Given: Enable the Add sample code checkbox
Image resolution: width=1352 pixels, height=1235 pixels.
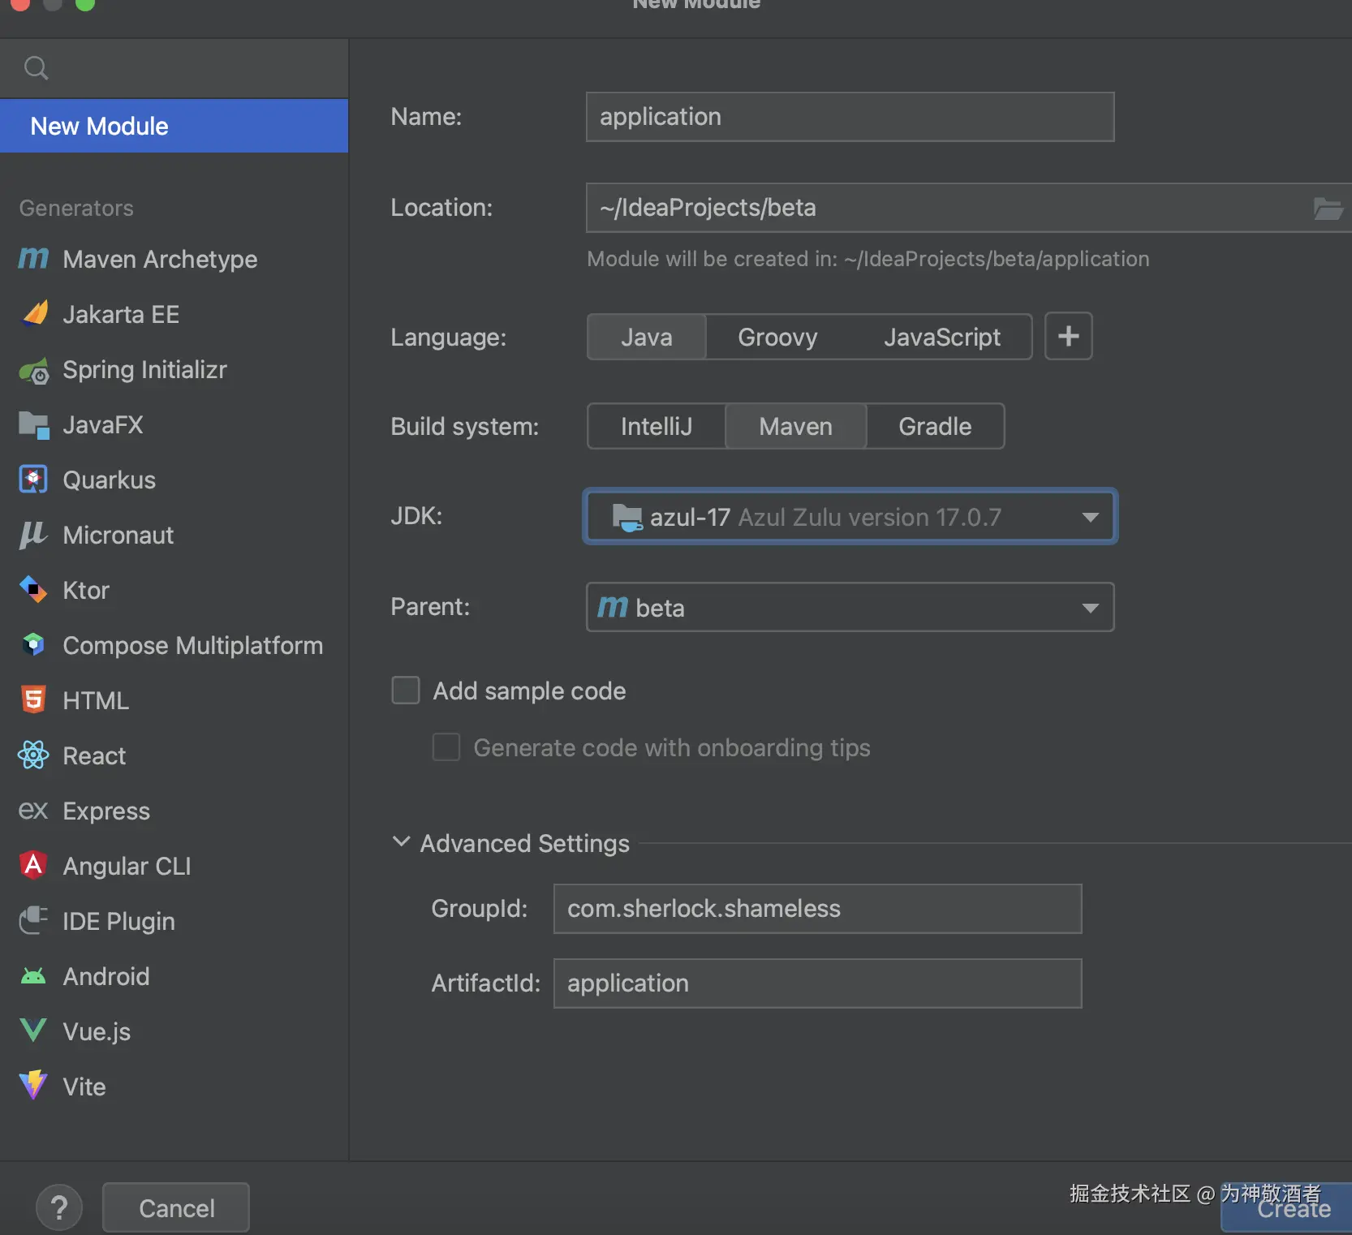Looking at the screenshot, I should pyautogui.click(x=406, y=691).
